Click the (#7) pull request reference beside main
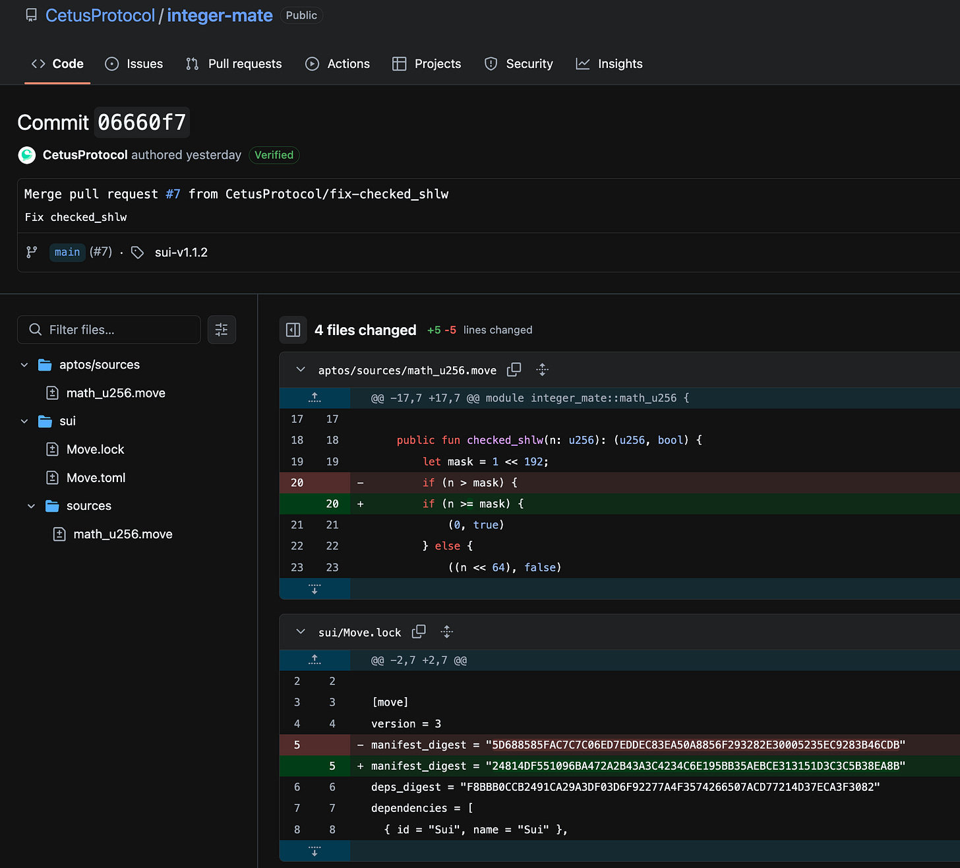This screenshot has height=868, width=960. [101, 252]
